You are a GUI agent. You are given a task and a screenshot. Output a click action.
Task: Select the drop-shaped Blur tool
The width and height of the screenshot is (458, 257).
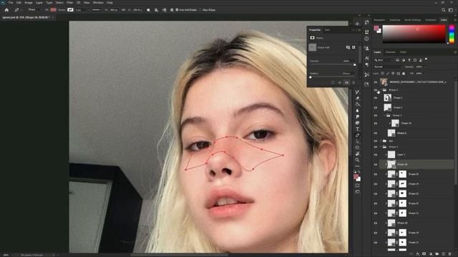(357, 111)
